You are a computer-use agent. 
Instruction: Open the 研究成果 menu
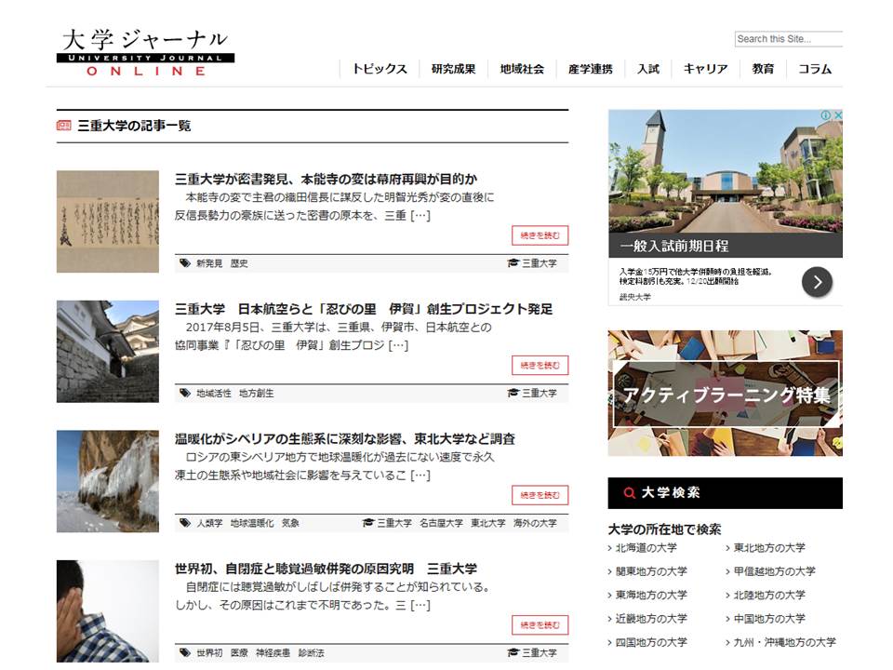[453, 69]
